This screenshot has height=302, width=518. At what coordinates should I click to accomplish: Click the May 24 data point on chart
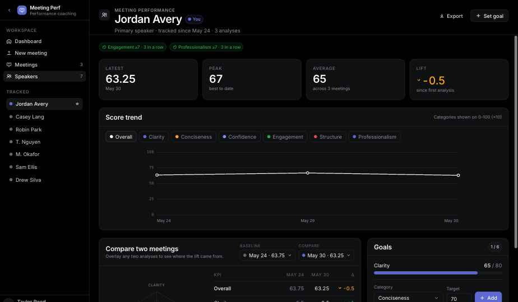coord(157,175)
